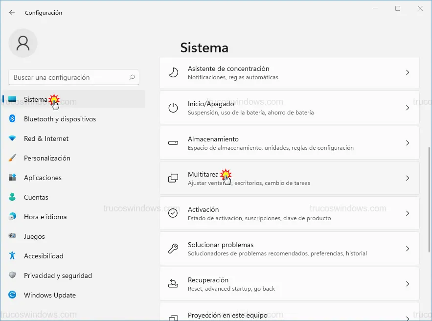Click the Buscar una configuración search field
This screenshot has height=321, width=432.
pyautogui.click(x=68, y=77)
